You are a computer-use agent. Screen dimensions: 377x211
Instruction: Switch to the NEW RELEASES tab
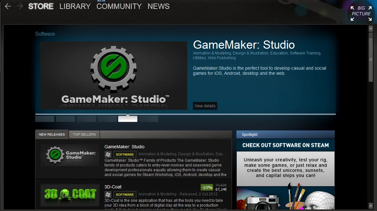click(52, 134)
